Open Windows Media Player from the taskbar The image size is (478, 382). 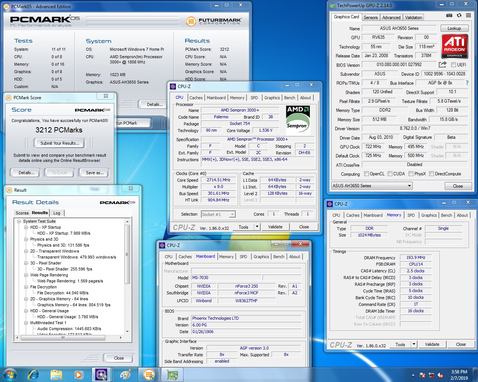(x=78, y=375)
